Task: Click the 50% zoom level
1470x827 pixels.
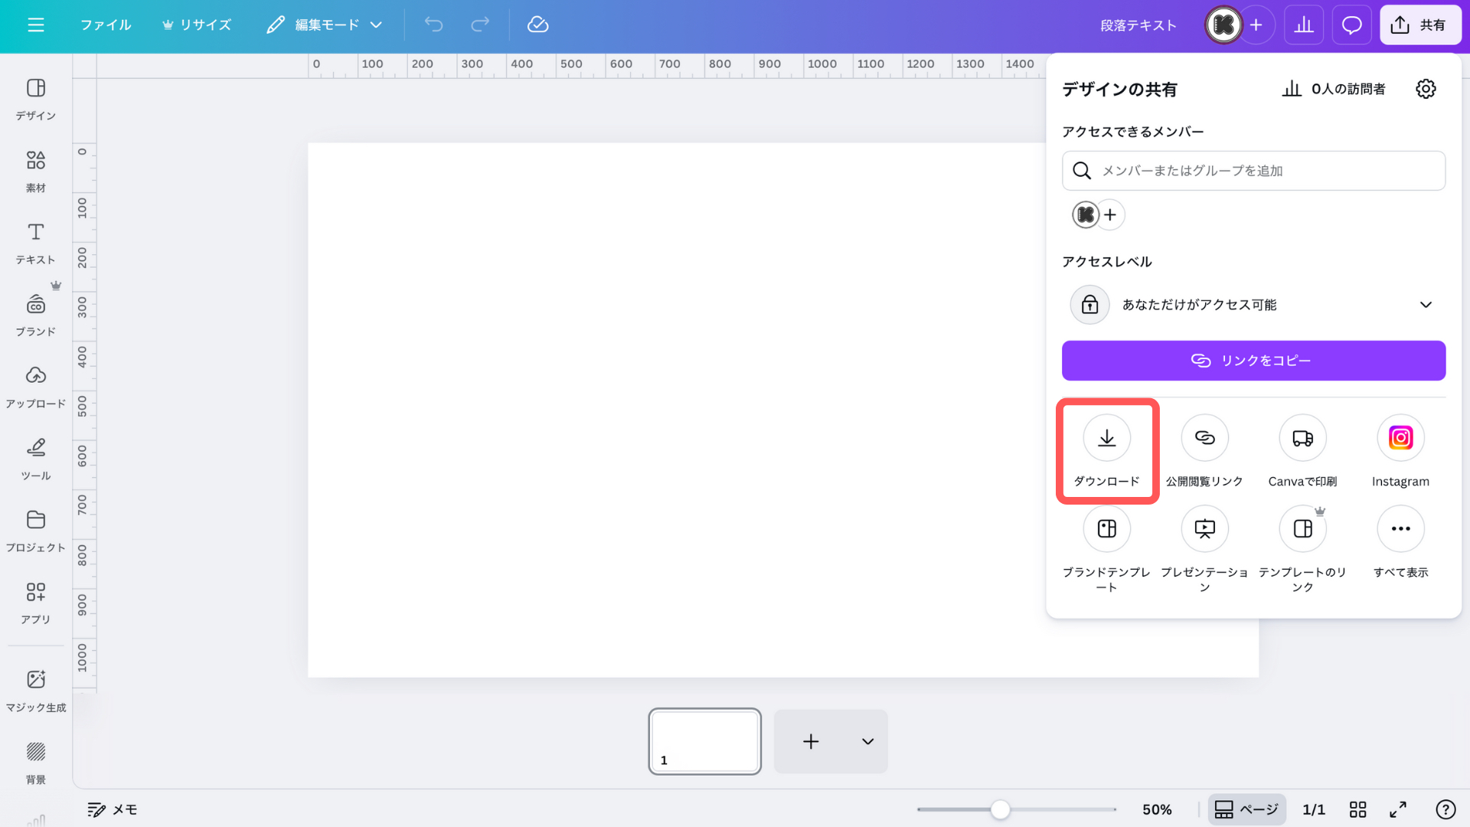Action: 1157,809
